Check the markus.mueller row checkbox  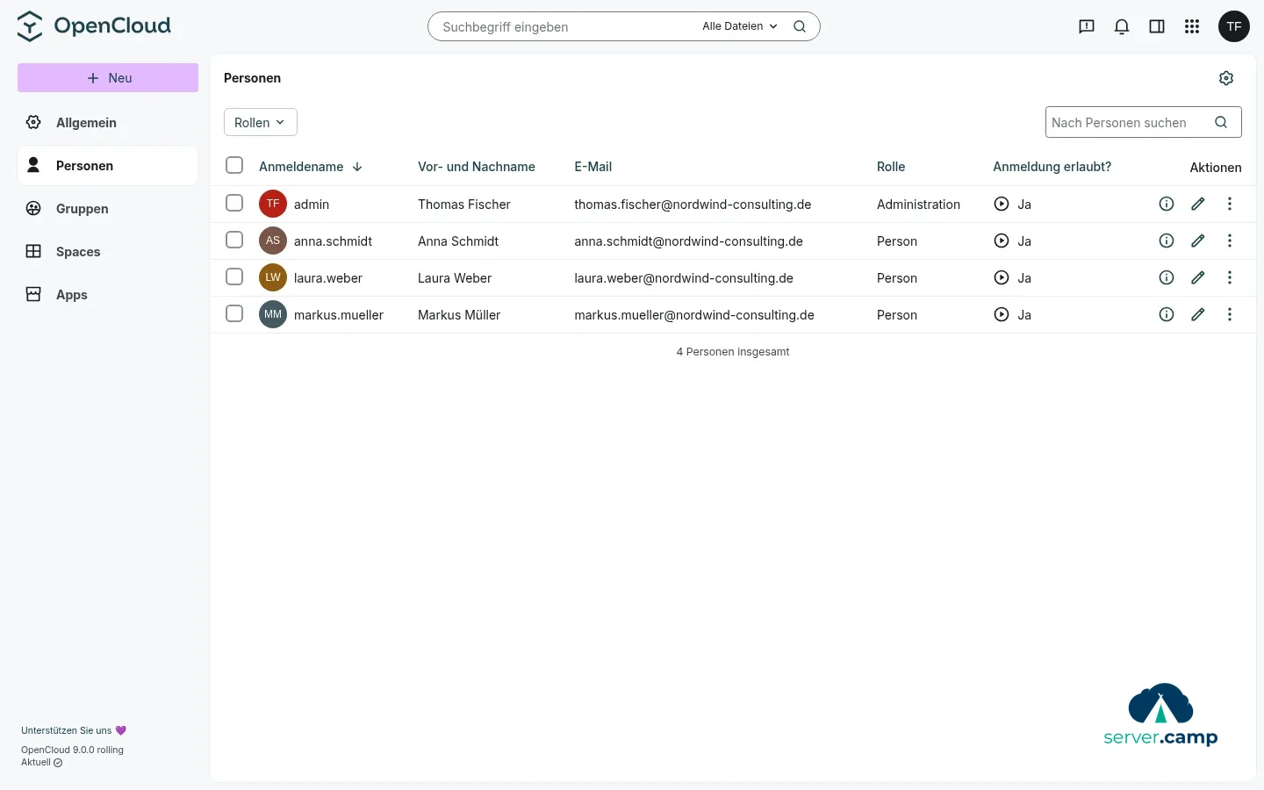234,313
